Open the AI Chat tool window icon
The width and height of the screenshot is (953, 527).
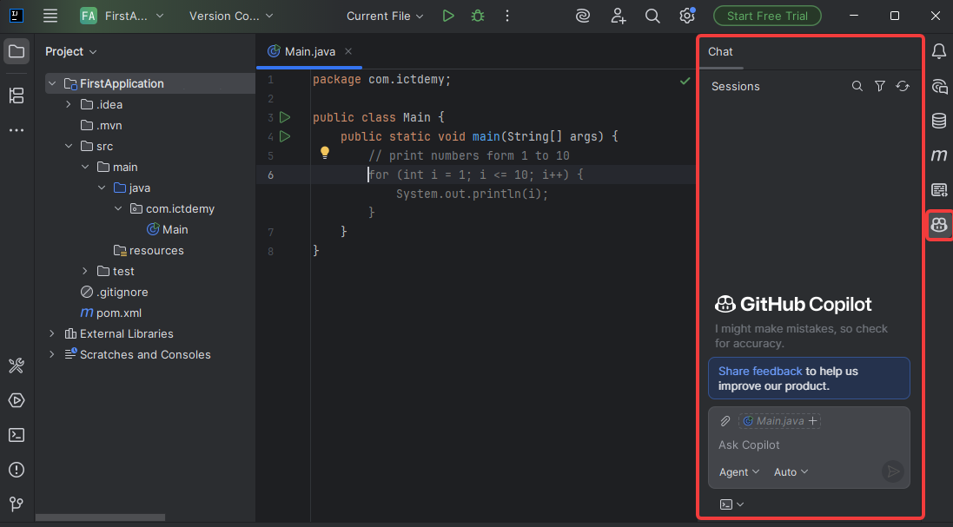[x=938, y=86]
